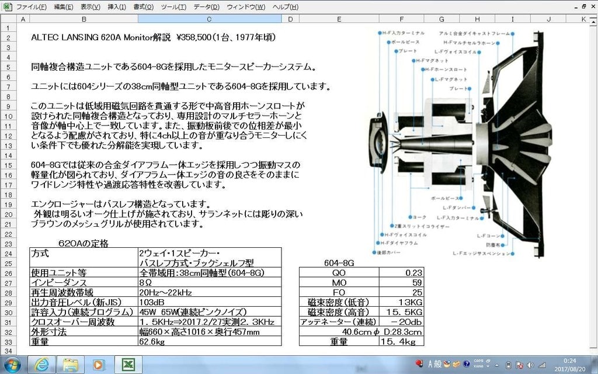598x374 pixels.
Task: Click the '103dB' value cell
Action: coord(210,302)
